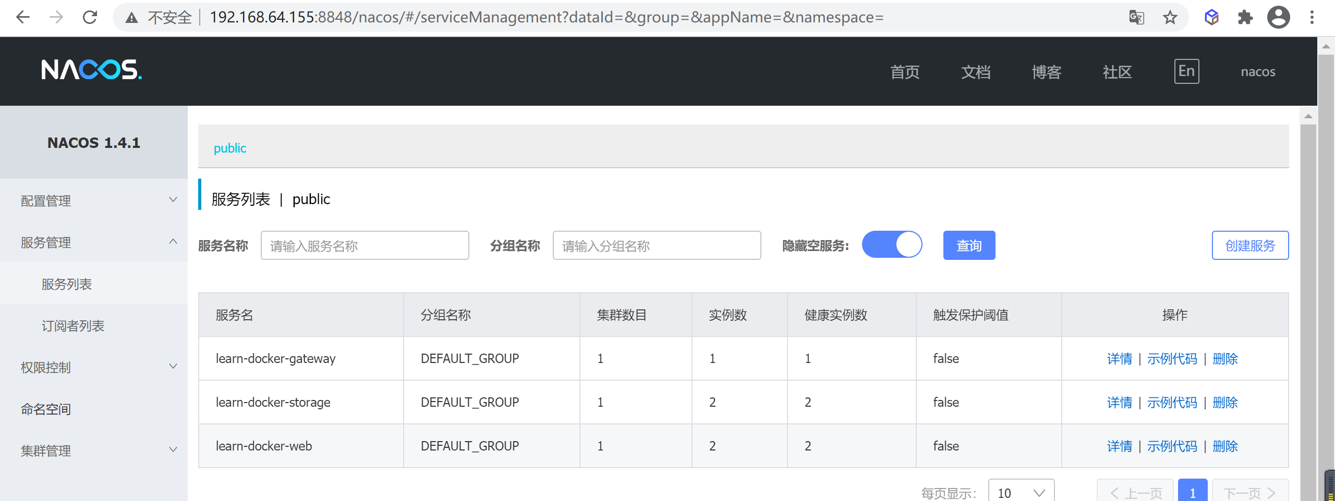Screen dimensions: 1335x501
Task: Click the browser back arrow
Action: tap(23, 17)
